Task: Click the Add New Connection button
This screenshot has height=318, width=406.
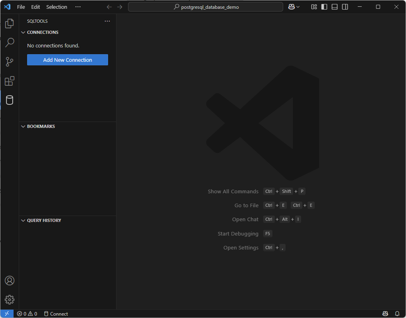Action: [x=67, y=60]
